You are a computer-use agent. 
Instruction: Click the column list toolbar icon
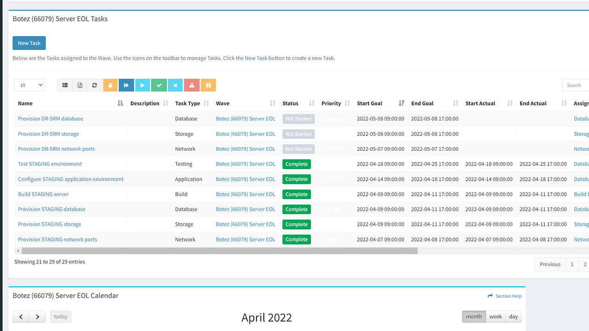point(65,85)
